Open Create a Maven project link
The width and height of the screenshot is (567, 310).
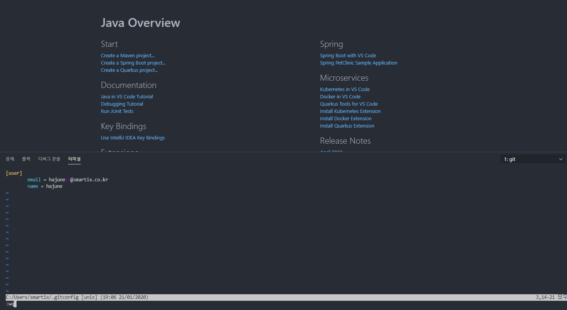tap(128, 56)
